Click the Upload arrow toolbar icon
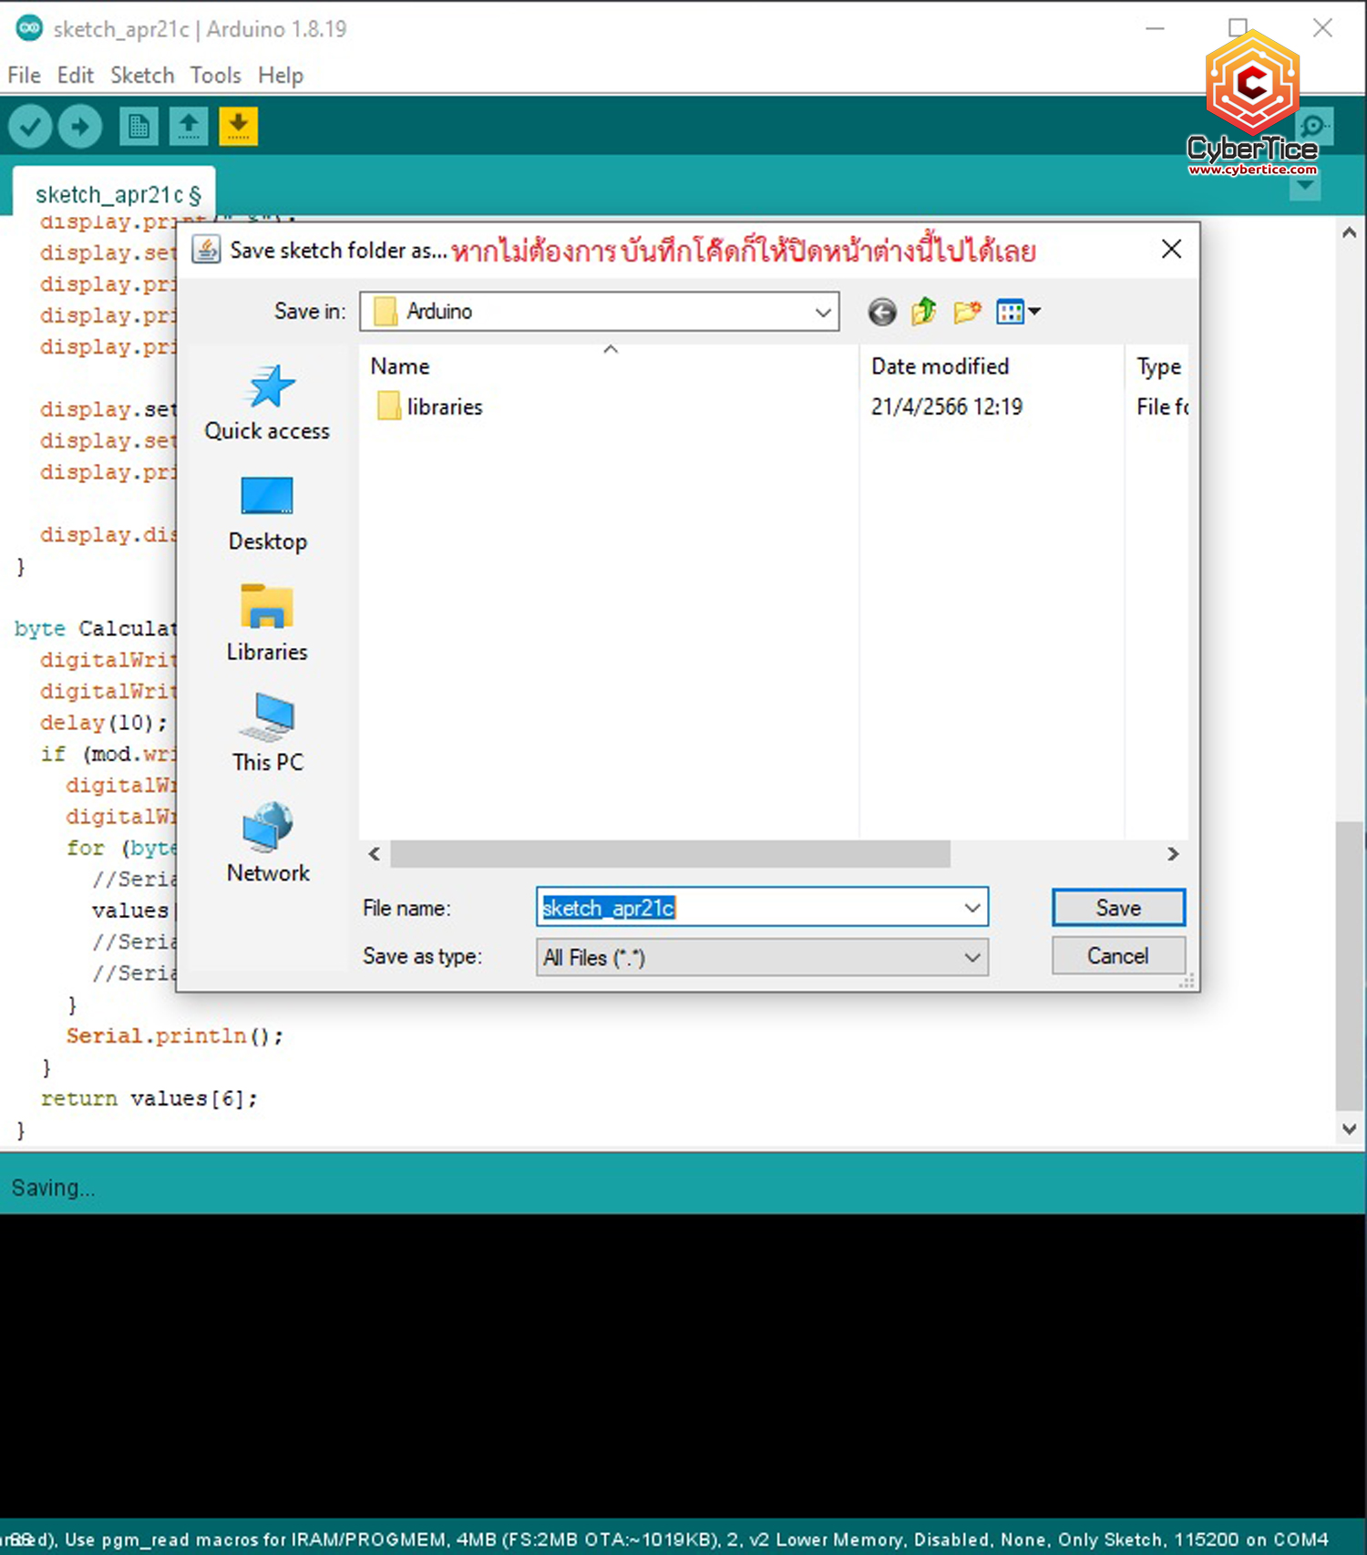This screenshot has width=1367, height=1555. coord(80,127)
